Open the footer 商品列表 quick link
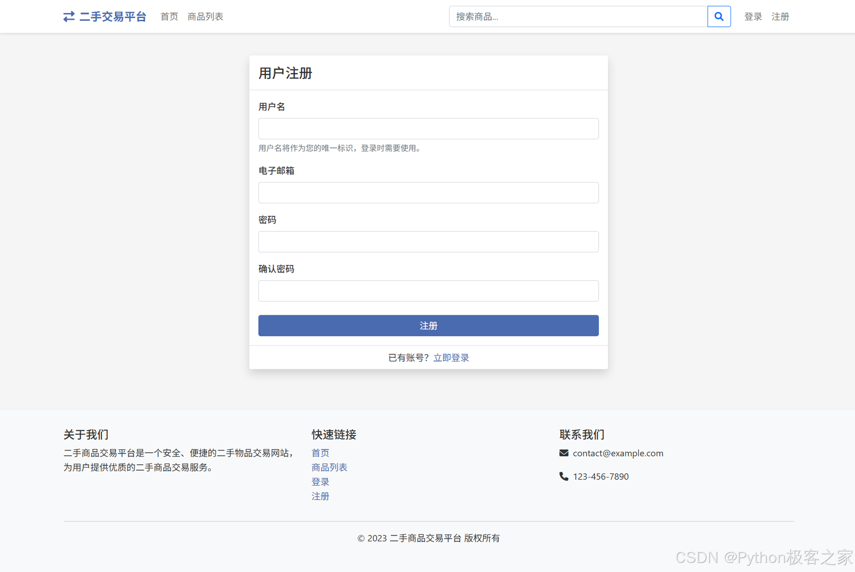Image resolution: width=855 pixels, height=572 pixels. pos(329,467)
